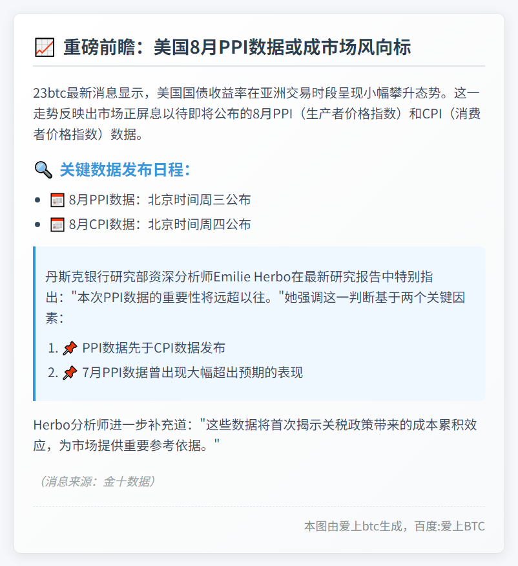Click the magnifying glass icon beside 关键数据发布日程
This screenshot has height=566, width=518.
(x=43, y=170)
